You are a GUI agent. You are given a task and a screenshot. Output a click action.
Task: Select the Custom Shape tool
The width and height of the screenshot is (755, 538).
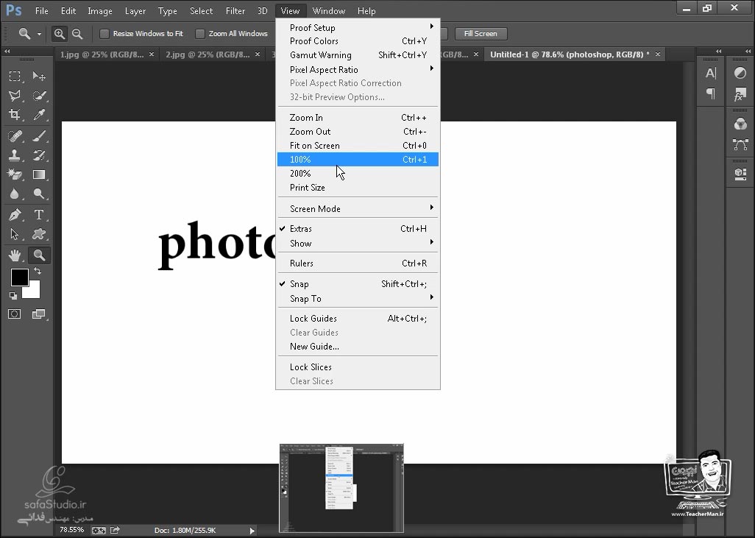pos(39,234)
